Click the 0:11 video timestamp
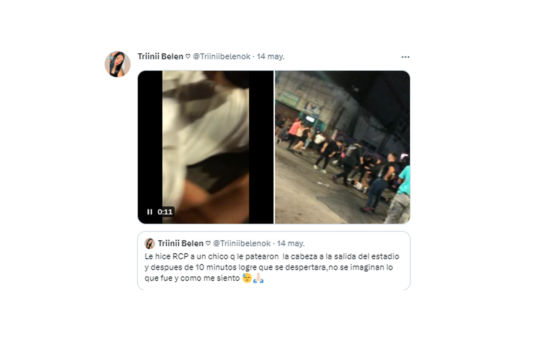 165,212
